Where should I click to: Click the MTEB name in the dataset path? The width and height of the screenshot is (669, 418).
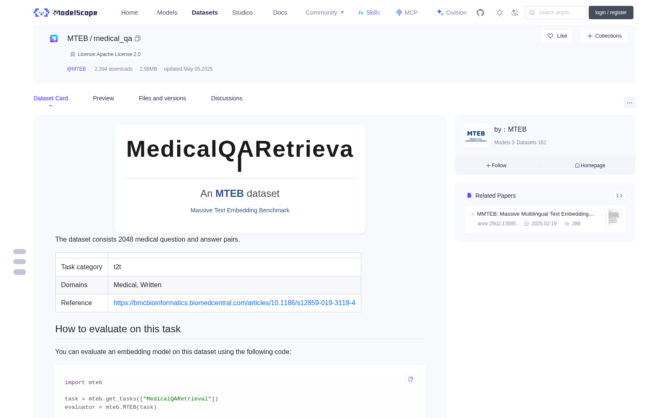click(x=78, y=38)
